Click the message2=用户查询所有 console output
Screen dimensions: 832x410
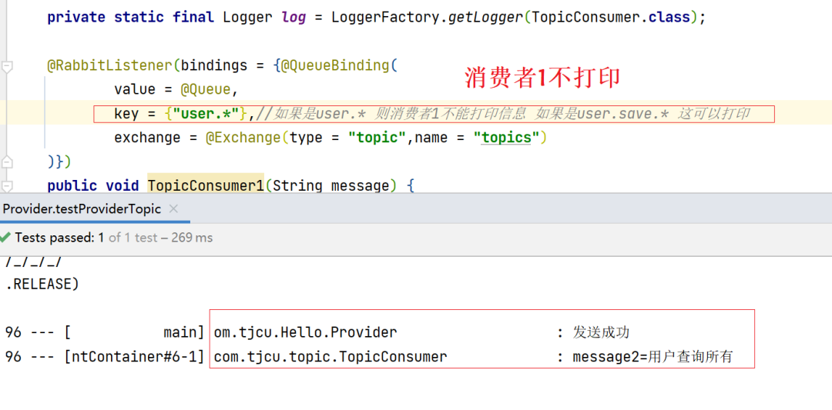pos(653,357)
